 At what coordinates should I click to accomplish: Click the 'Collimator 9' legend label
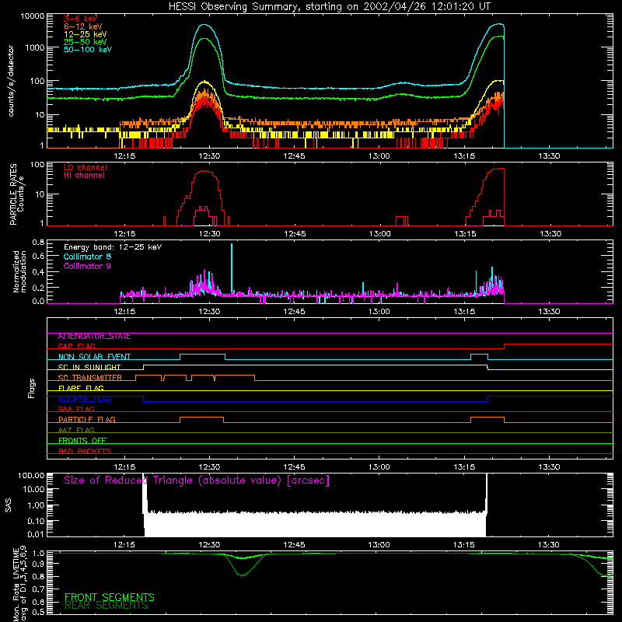pos(87,266)
